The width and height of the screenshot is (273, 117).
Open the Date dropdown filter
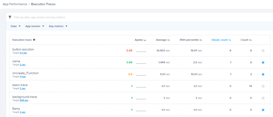pos(15,26)
